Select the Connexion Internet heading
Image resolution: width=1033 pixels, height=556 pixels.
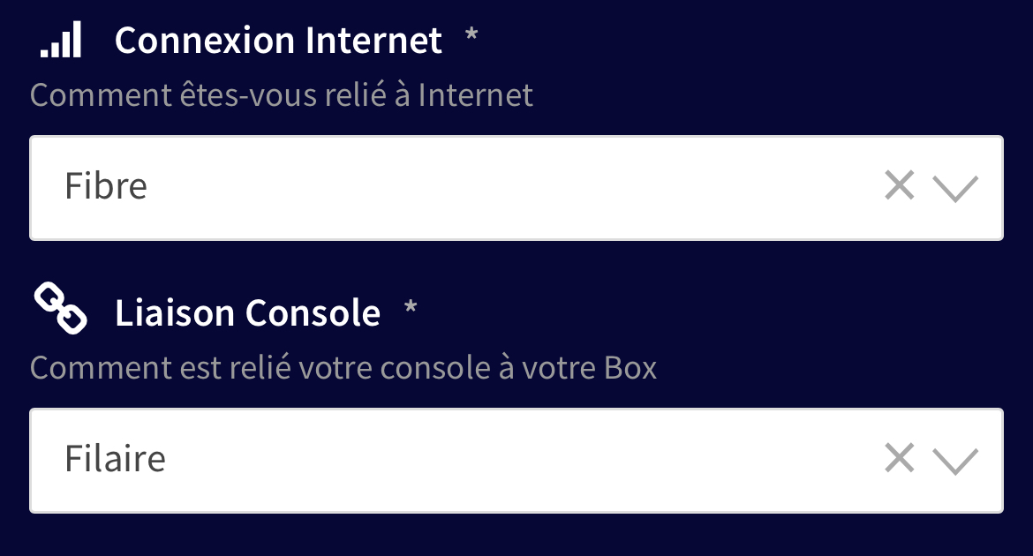pyautogui.click(x=278, y=41)
